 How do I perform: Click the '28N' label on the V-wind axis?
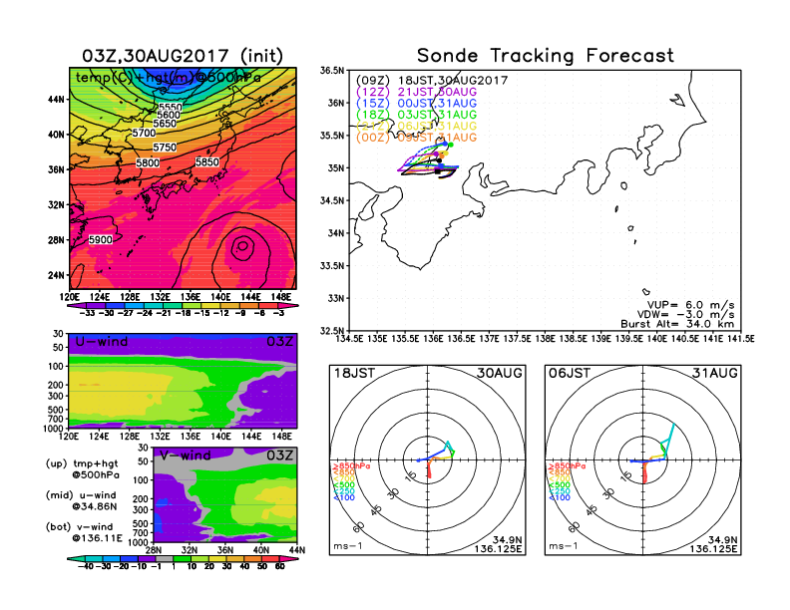coord(154,550)
